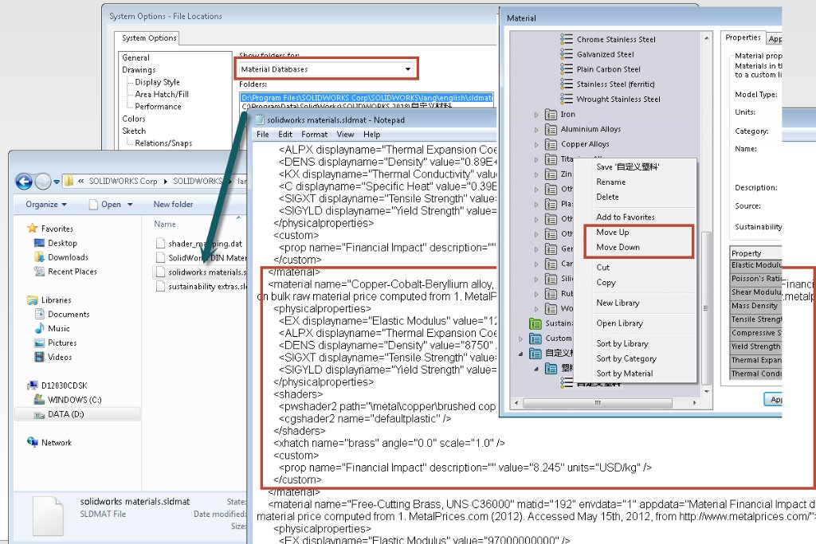Click the material tree vertical scrollbar
The image size is (816, 544).
pyautogui.click(x=706, y=307)
